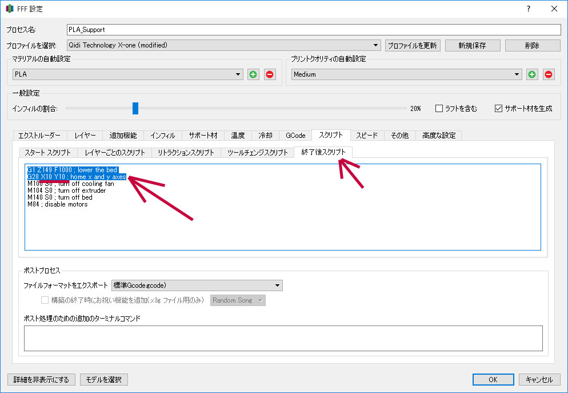Add print quality with green plus icon
This screenshot has height=393, width=568.
(532, 74)
